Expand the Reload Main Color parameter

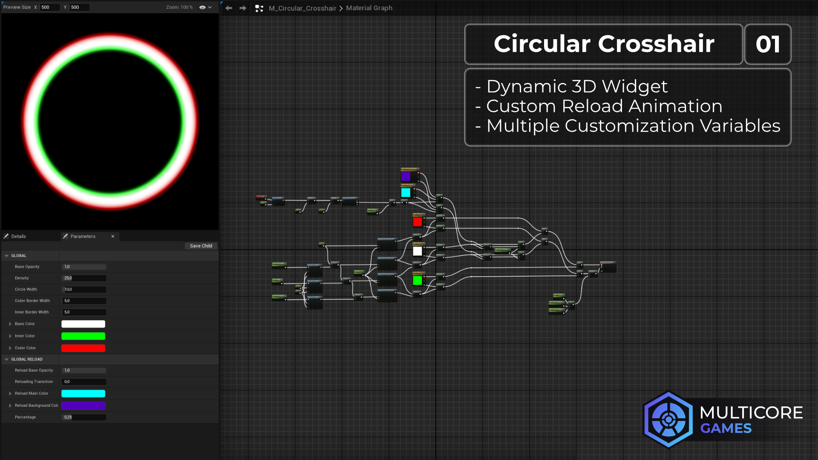(x=10, y=394)
